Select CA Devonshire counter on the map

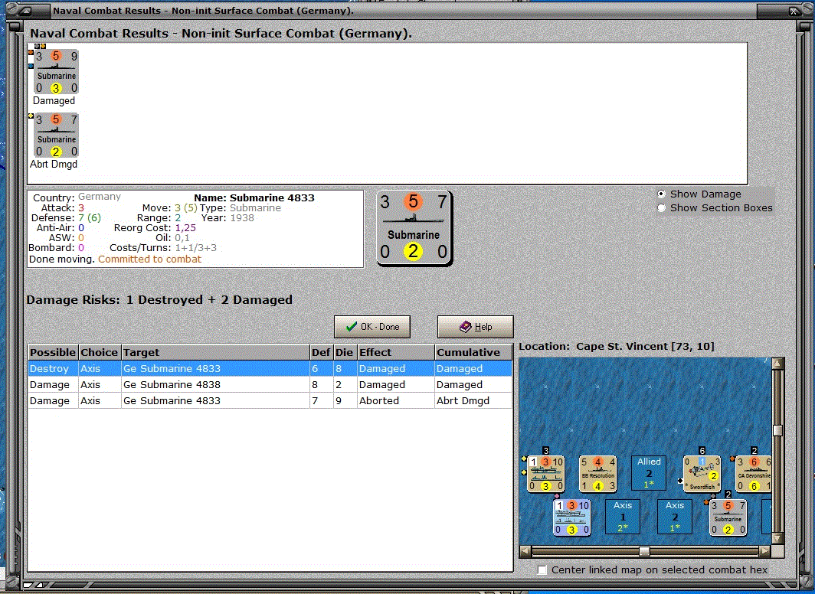click(x=754, y=474)
